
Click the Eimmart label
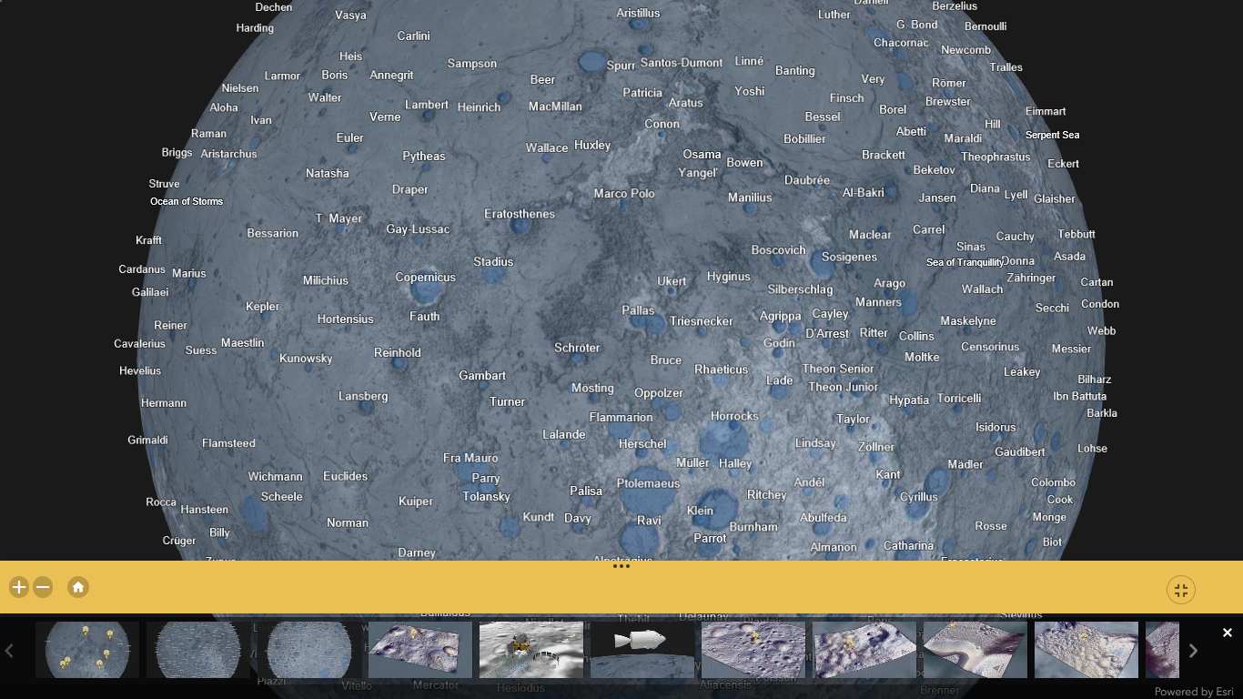click(x=1046, y=111)
